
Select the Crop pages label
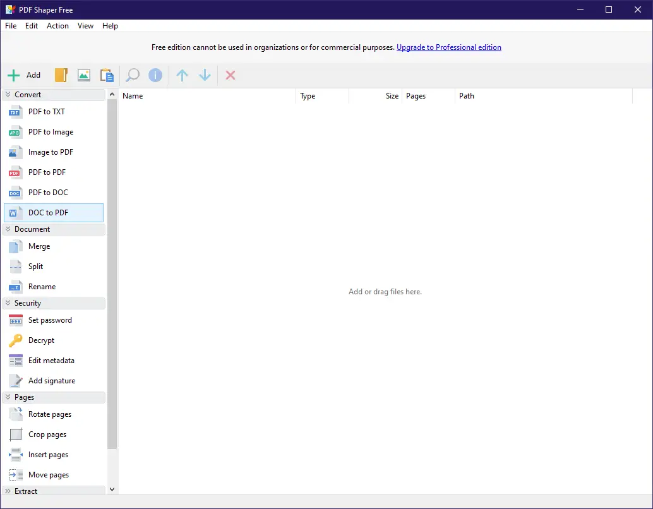point(47,434)
